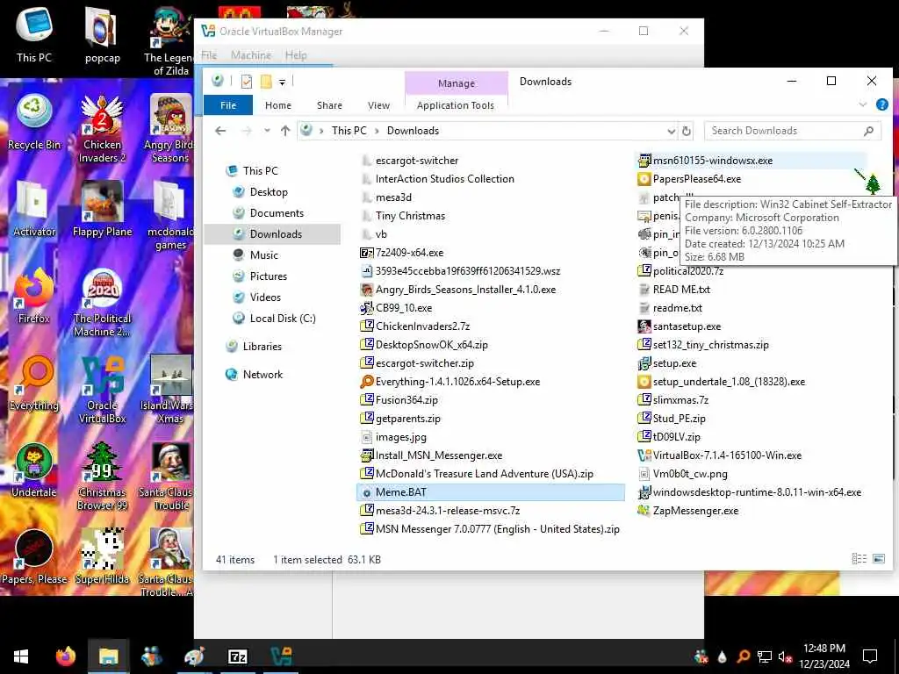Select VirtualBox-7.1.4-165100-Win.exe file
The height and width of the screenshot is (674, 899).
pos(727,455)
